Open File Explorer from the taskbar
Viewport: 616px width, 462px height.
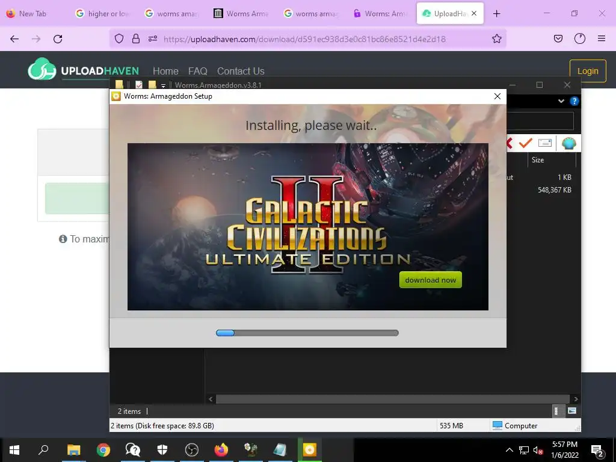pos(73,449)
